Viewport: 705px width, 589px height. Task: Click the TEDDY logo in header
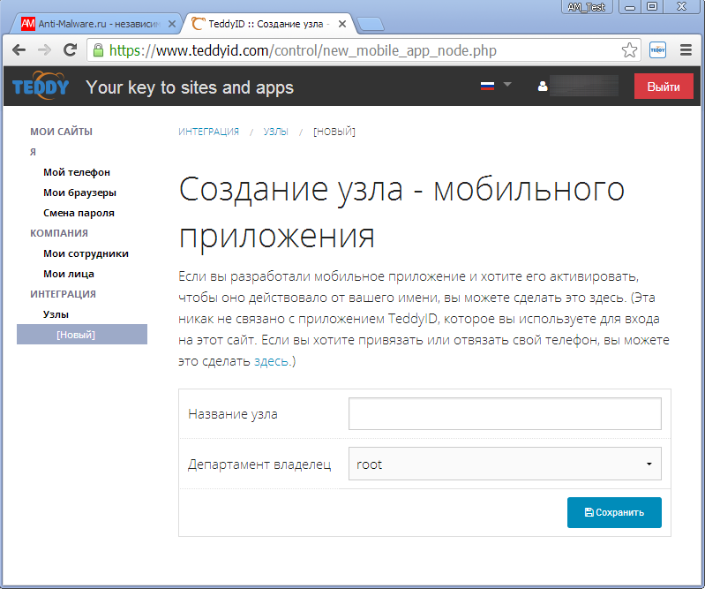tap(41, 86)
